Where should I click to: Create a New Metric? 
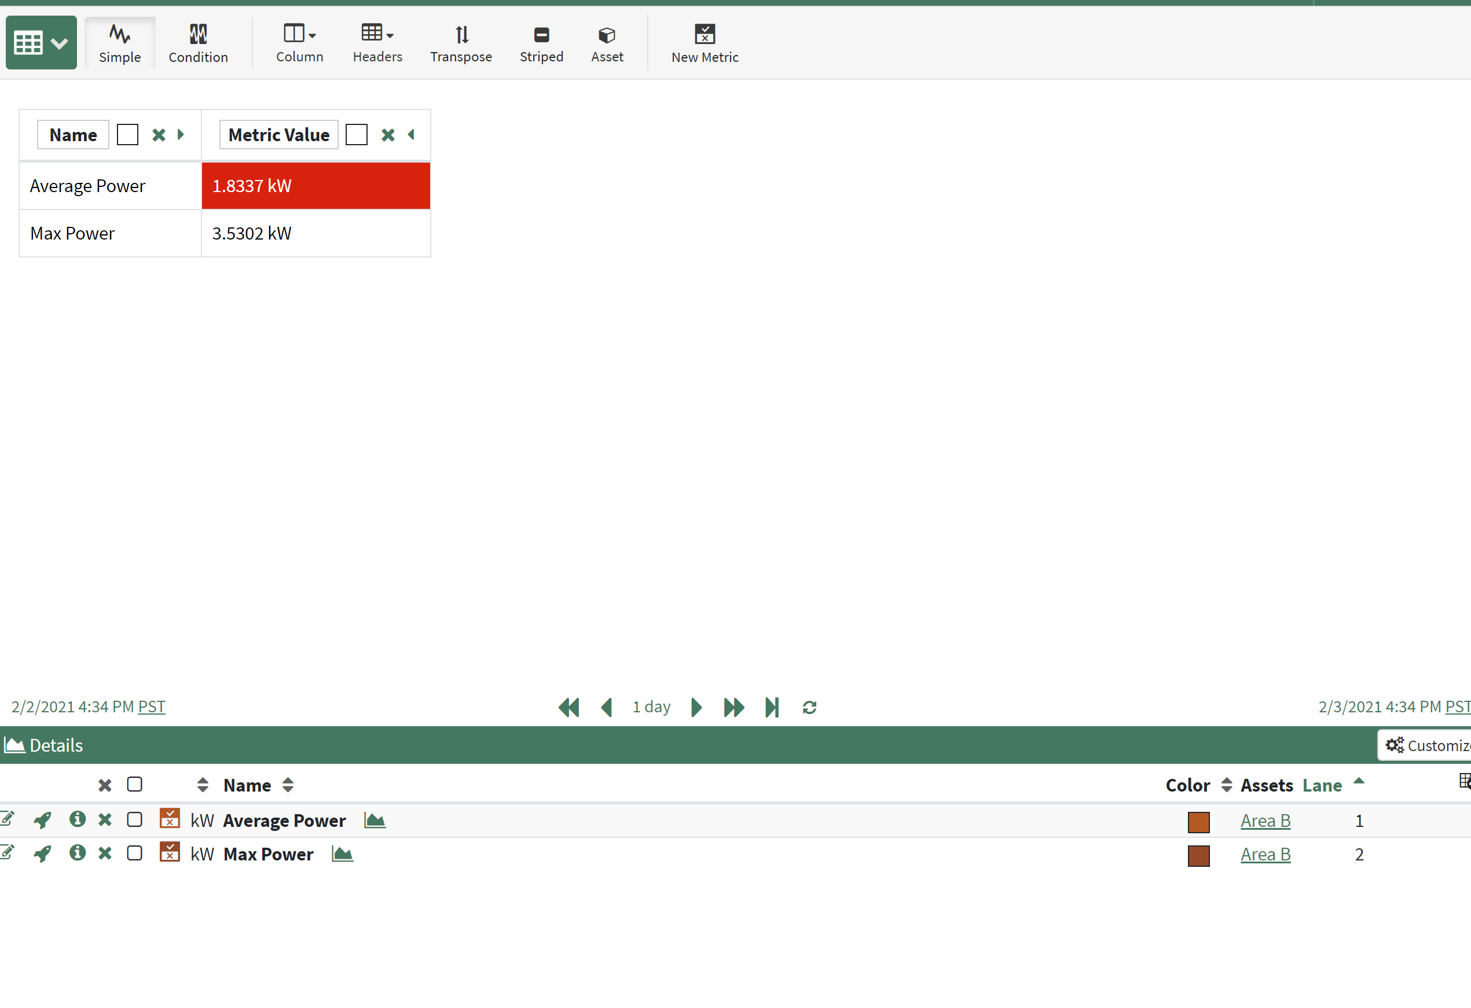pyautogui.click(x=704, y=42)
